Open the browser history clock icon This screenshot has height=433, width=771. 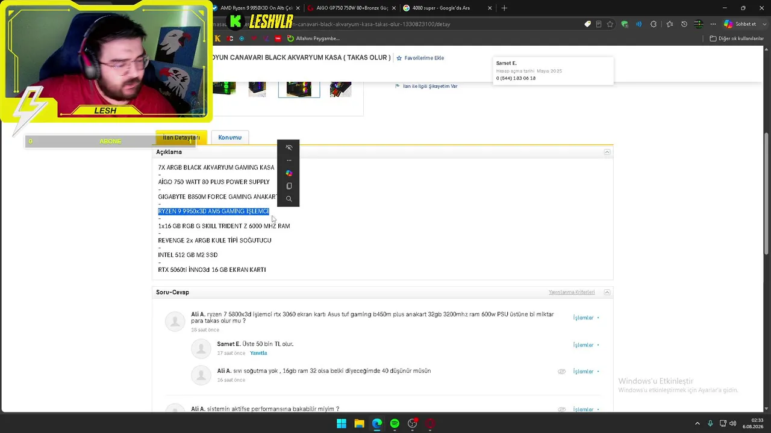click(x=684, y=24)
